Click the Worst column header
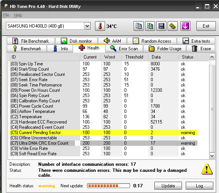 point(111,57)
